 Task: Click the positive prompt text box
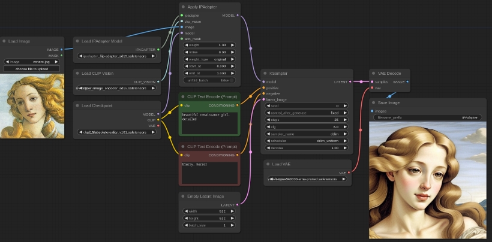209,123
